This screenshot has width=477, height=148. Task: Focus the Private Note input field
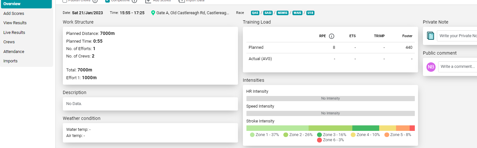tap(457, 36)
